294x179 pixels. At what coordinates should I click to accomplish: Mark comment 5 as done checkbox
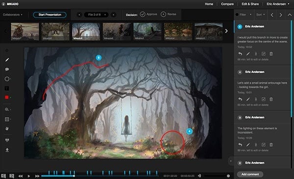click(x=264, y=54)
